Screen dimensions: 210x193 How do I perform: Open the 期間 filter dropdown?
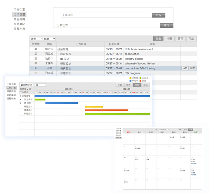(49, 39)
